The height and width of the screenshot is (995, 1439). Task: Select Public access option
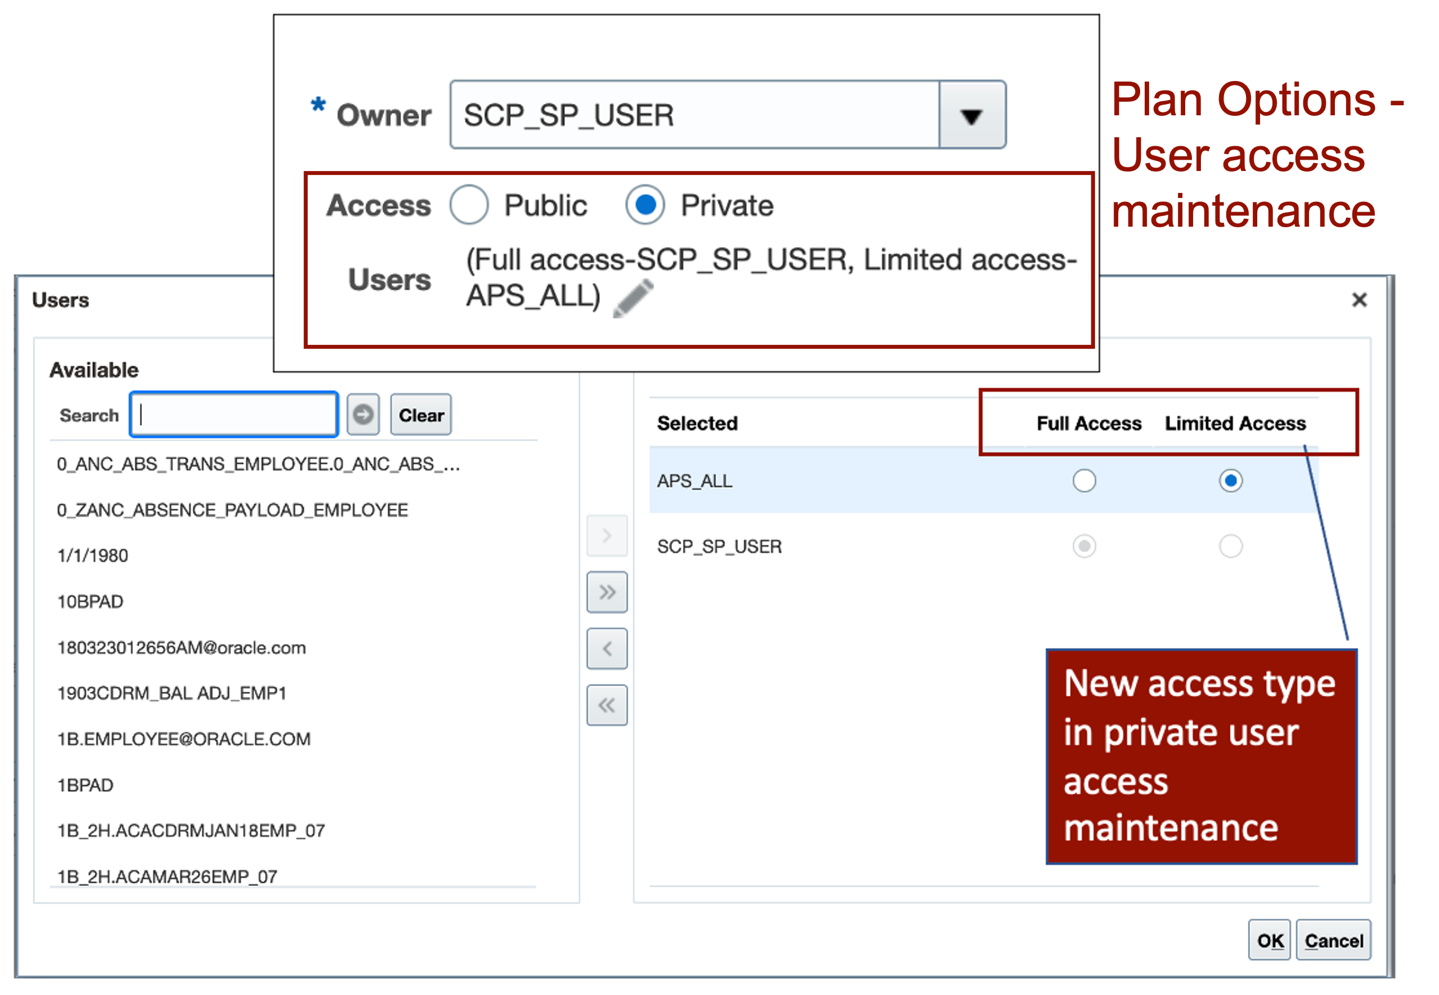472,205
